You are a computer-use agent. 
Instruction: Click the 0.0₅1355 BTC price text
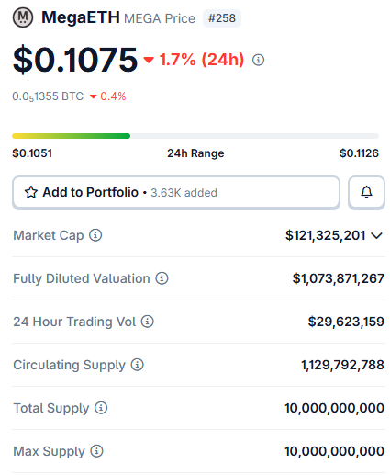point(48,96)
